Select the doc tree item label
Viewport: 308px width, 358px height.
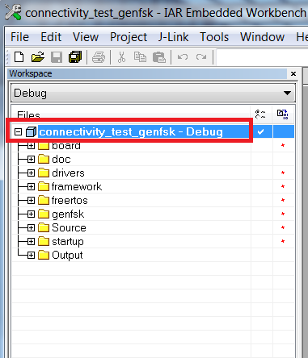(61, 159)
